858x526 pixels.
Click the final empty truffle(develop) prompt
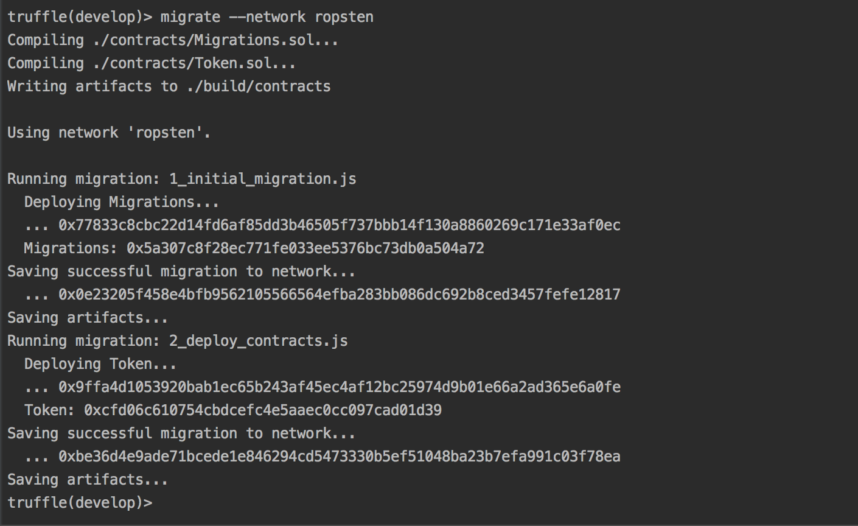point(80,503)
